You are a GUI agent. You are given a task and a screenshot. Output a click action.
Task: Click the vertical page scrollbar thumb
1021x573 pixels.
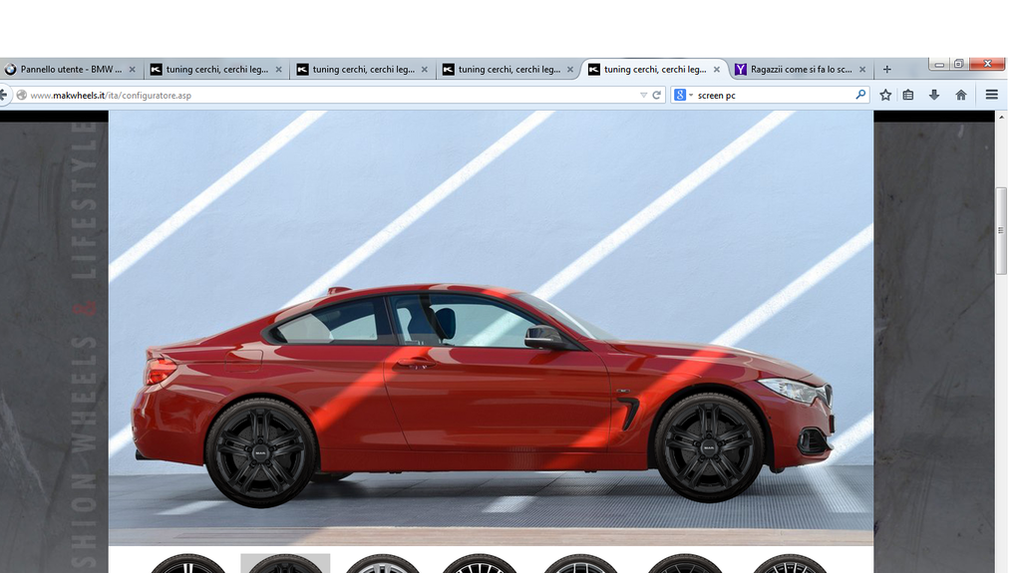click(1001, 230)
